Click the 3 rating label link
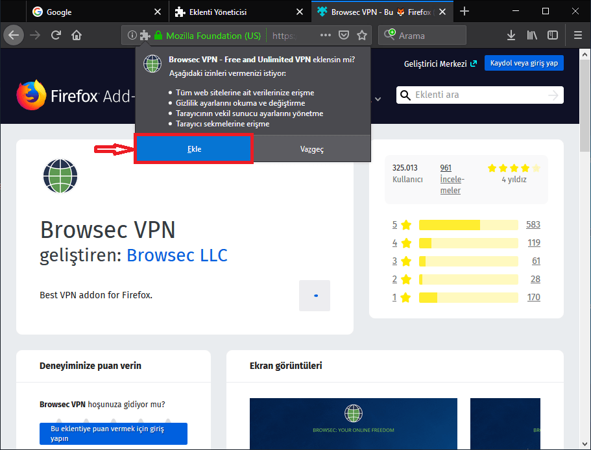The image size is (591, 450). coord(394,261)
